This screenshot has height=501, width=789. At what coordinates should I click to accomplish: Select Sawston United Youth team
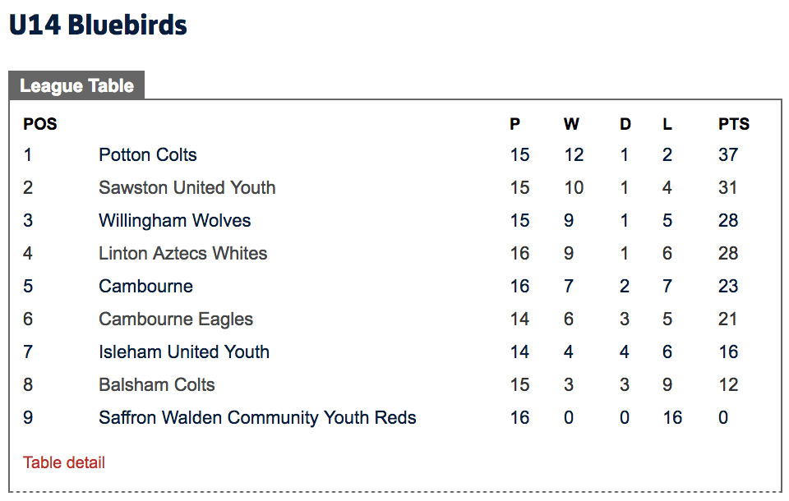[x=187, y=187]
